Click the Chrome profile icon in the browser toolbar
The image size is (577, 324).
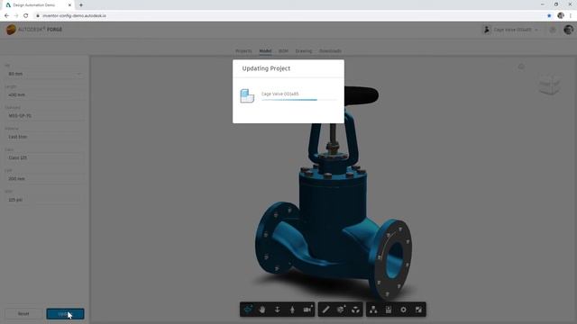[561, 15]
